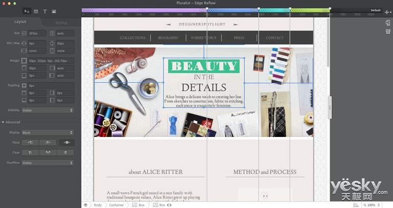Select the Text tool
The height and width of the screenshot is (208, 393).
(x=45, y=12)
